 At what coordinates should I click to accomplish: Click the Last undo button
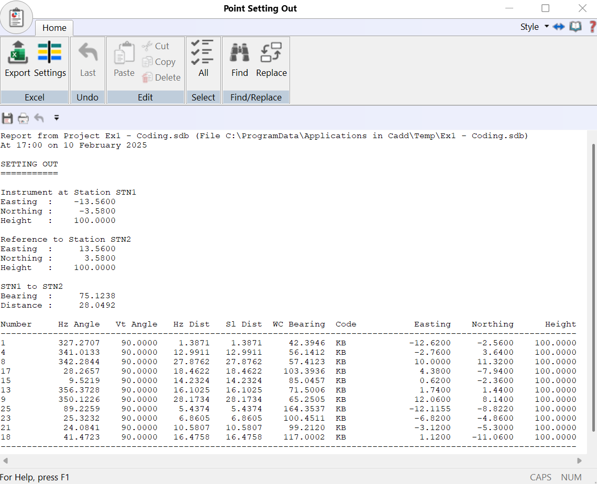point(87,59)
